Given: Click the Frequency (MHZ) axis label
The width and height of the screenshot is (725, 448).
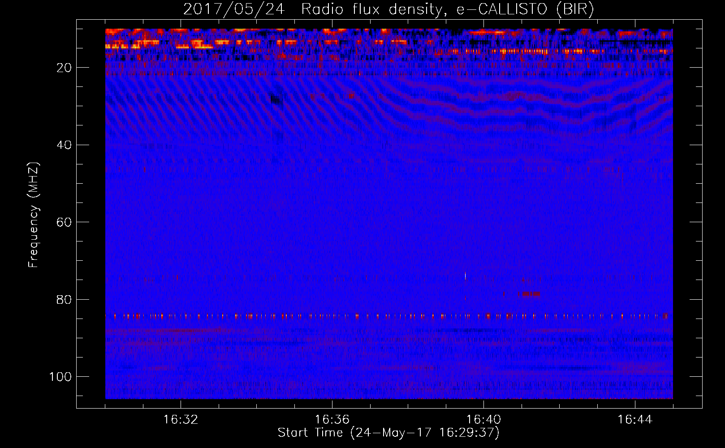Looking at the screenshot, I should [34, 215].
